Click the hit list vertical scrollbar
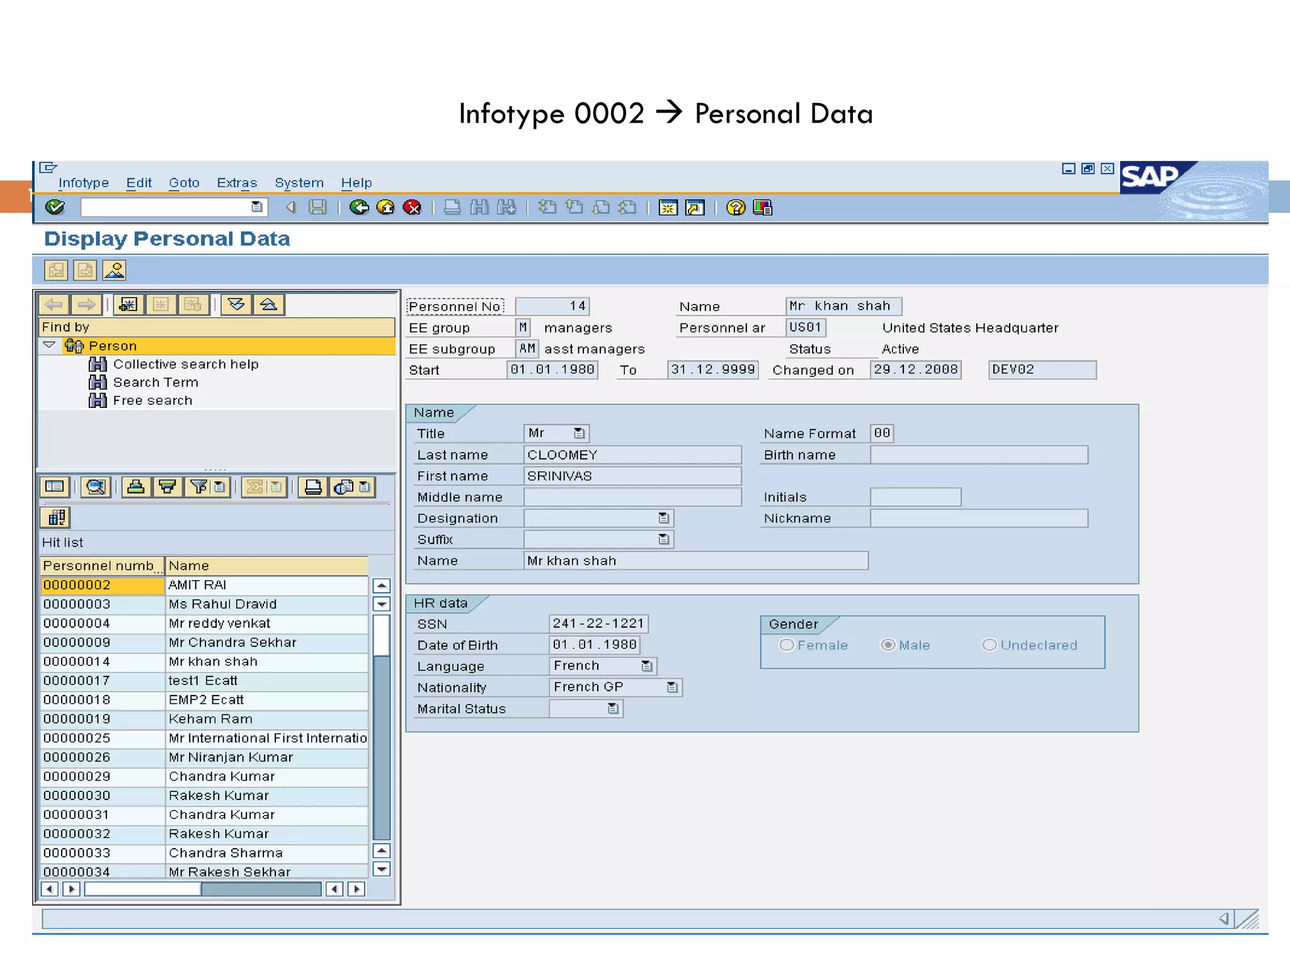The height and width of the screenshot is (967, 1290). 381,727
